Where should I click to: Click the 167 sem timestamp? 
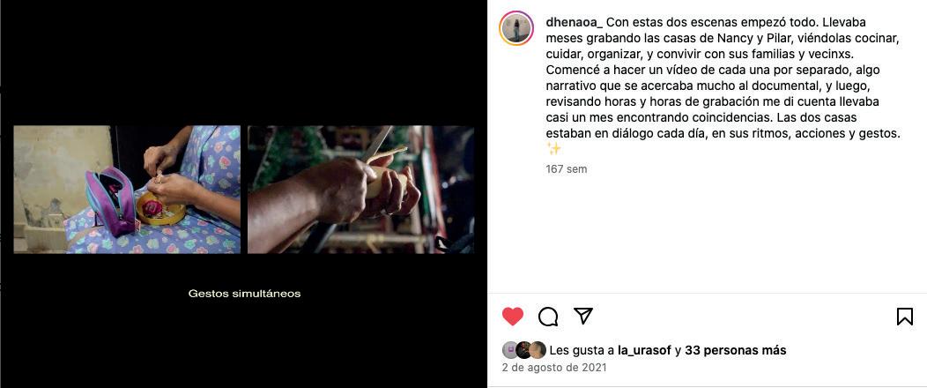coord(567,169)
